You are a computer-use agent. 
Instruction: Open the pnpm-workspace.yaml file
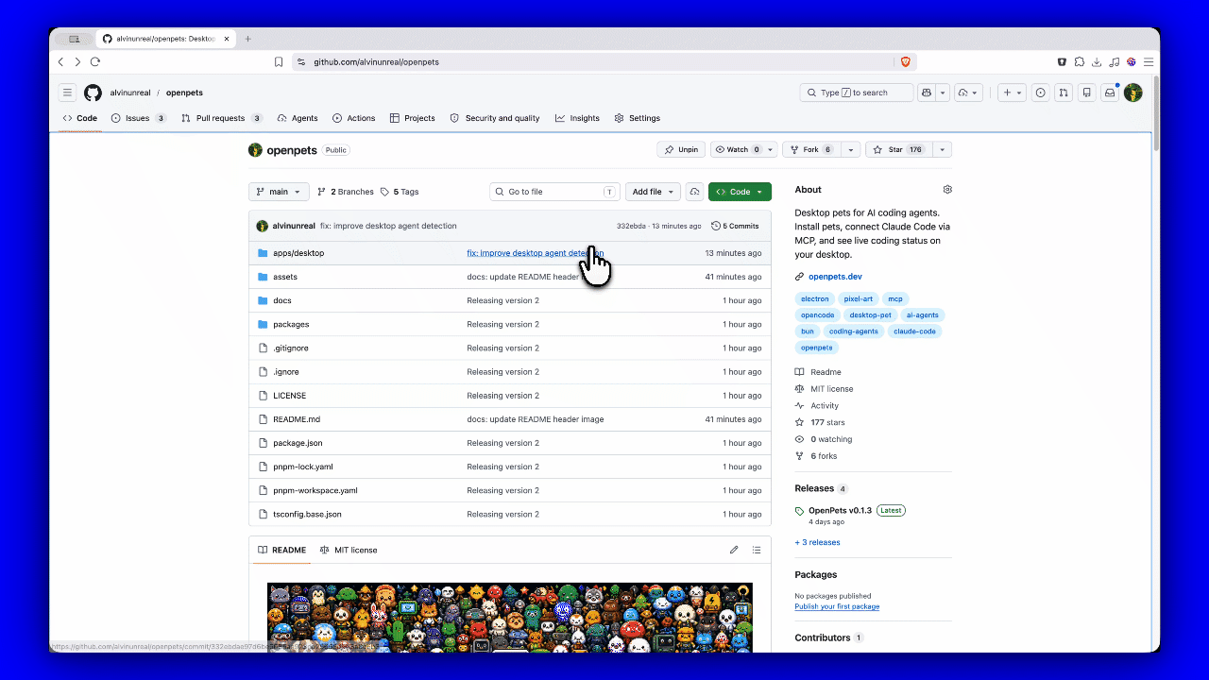click(x=315, y=490)
